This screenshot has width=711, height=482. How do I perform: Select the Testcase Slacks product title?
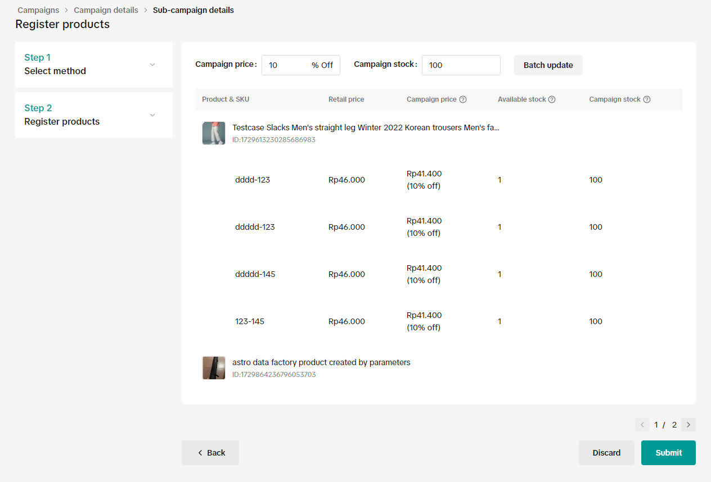pyautogui.click(x=366, y=128)
